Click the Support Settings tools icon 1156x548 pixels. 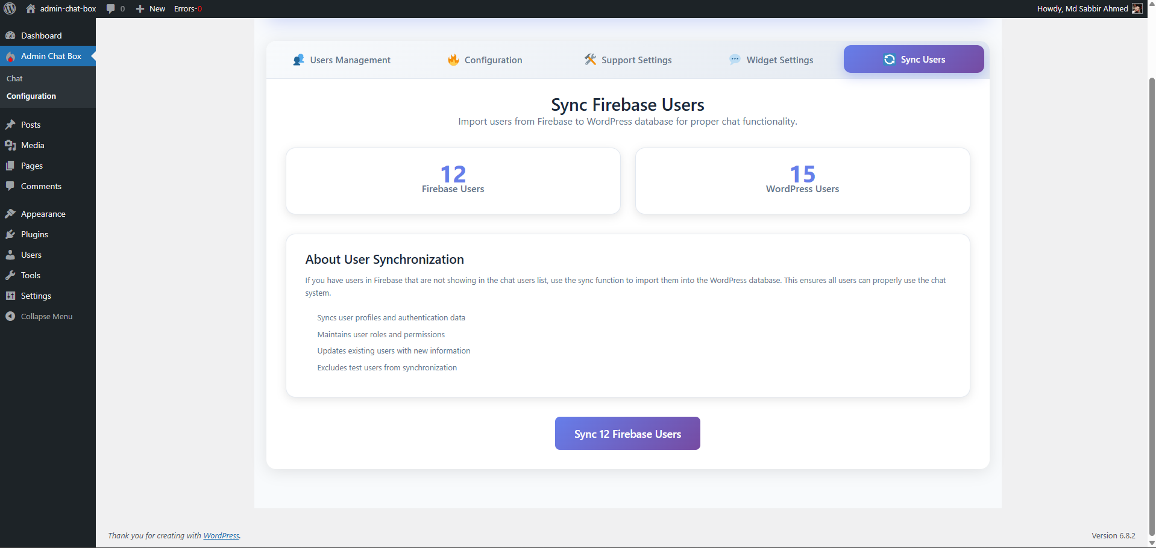pos(590,60)
